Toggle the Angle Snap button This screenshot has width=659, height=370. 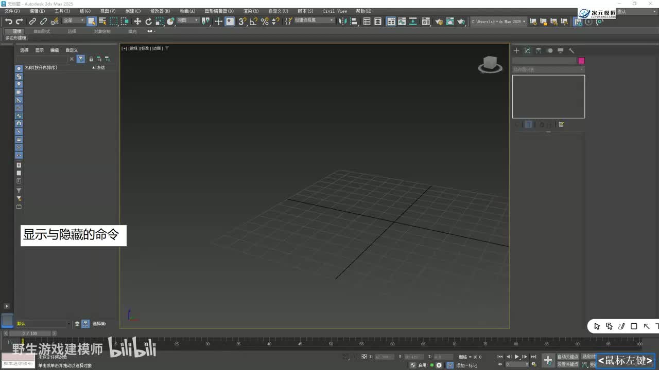coord(253,21)
